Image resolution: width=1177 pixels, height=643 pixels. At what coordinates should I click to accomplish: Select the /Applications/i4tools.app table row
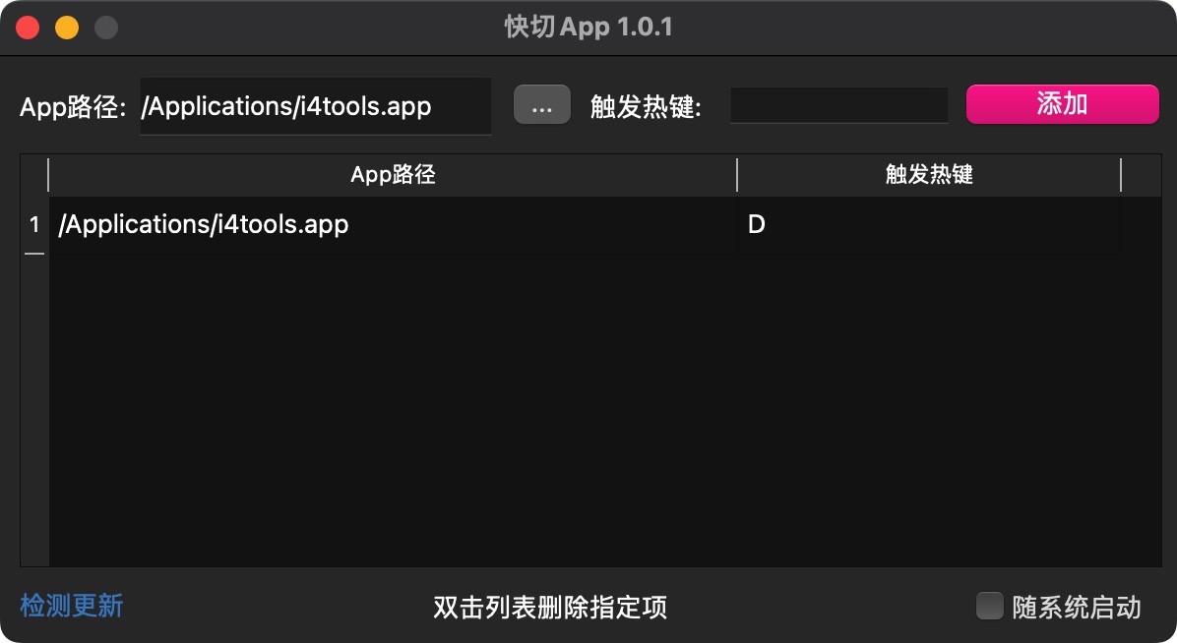click(586, 225)
